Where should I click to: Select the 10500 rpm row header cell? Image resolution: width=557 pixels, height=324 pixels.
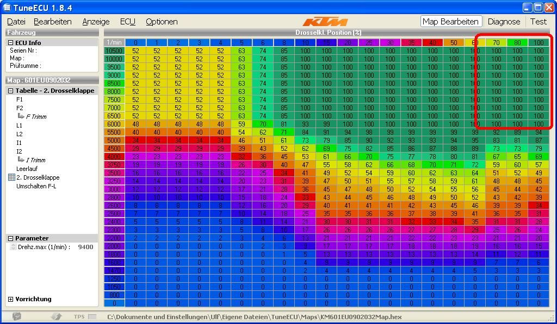(x=114, y=51)
